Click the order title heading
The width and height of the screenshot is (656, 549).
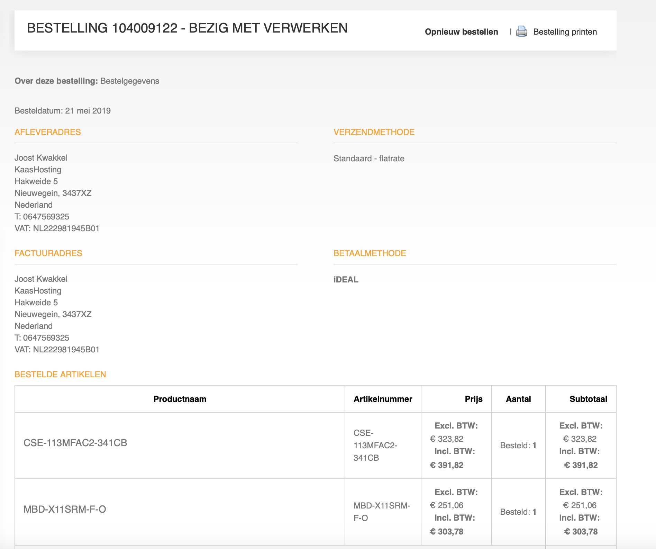pos(187,28)
